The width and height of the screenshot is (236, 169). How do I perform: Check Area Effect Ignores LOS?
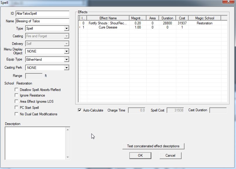[x=16, y=101]
